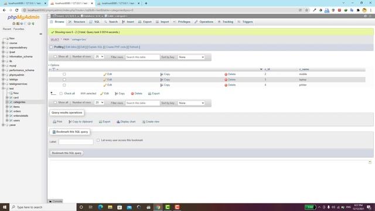
Task: Delete the mobile row
Action: tap(230, 74)
